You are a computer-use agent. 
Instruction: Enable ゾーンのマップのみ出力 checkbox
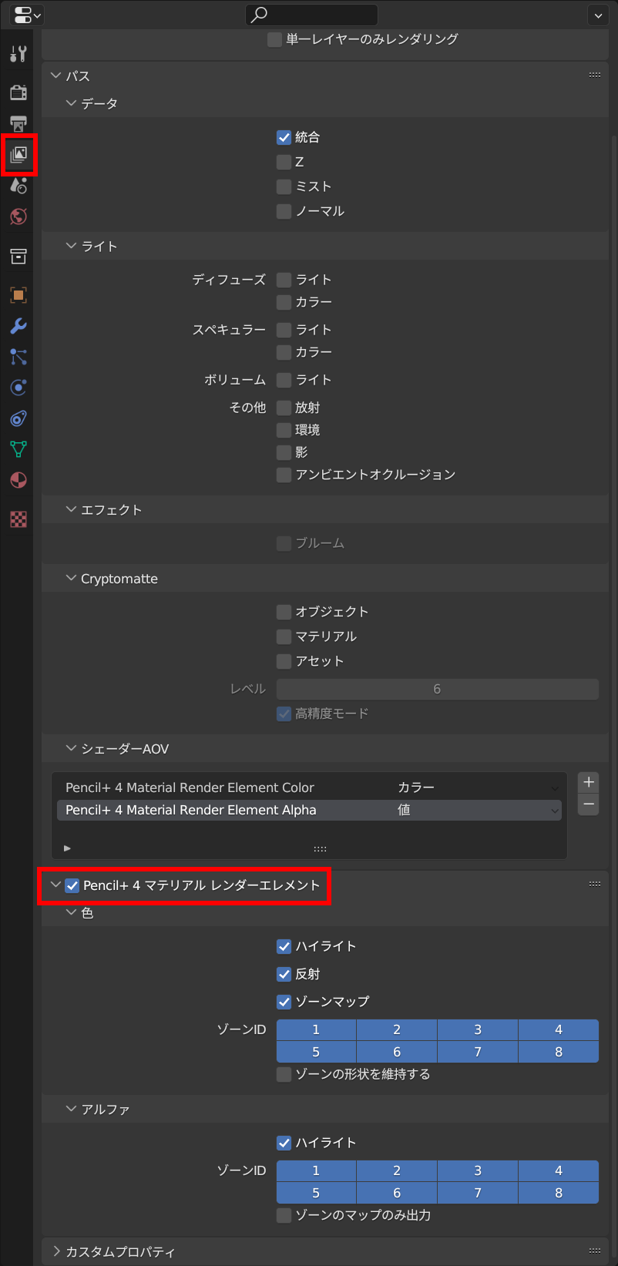click(284, 1215)
